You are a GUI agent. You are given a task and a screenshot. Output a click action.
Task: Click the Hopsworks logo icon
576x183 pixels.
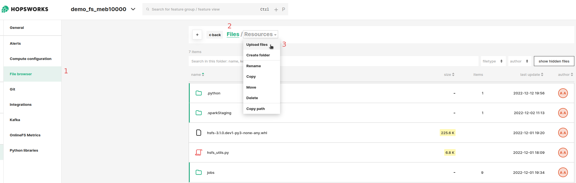5,9
